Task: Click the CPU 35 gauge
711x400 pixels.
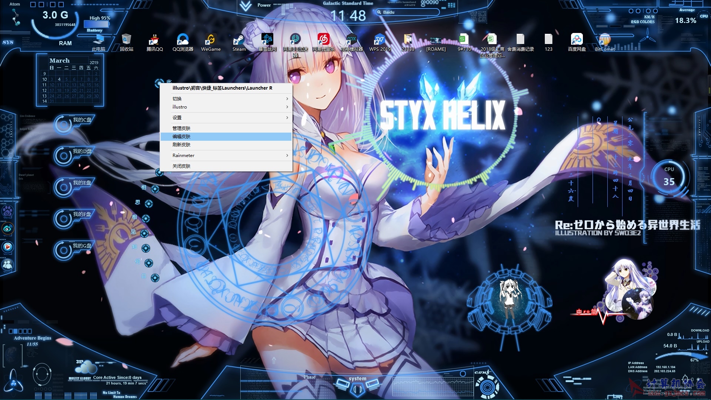Action: click(669, 177)
